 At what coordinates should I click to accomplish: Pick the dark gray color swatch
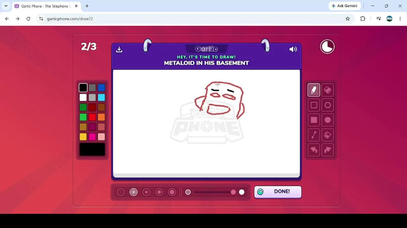coord(92,88)
